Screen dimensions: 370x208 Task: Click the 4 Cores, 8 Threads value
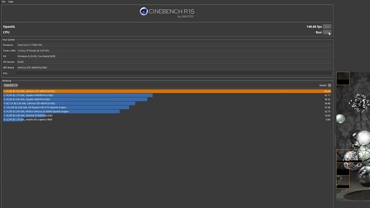click(x=34, y=51)
